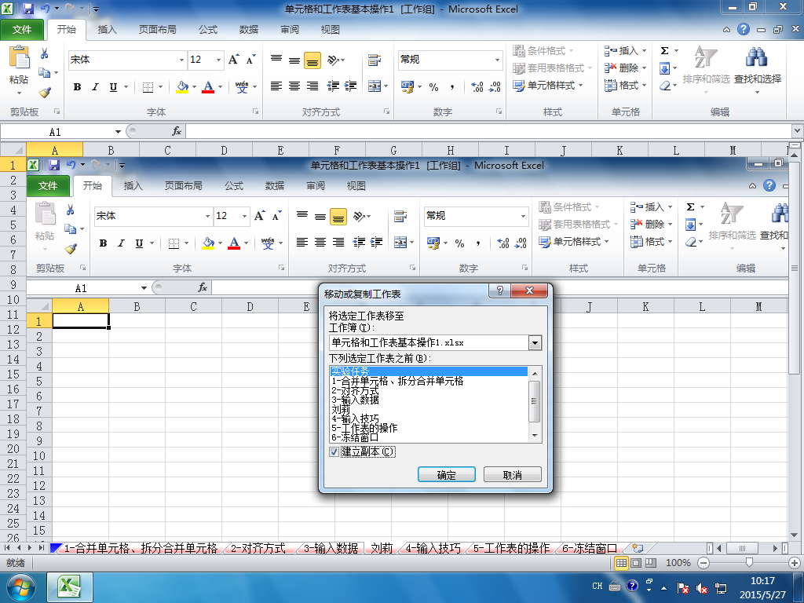Click Excel help question mark in top ribbon

coord(744,29)
